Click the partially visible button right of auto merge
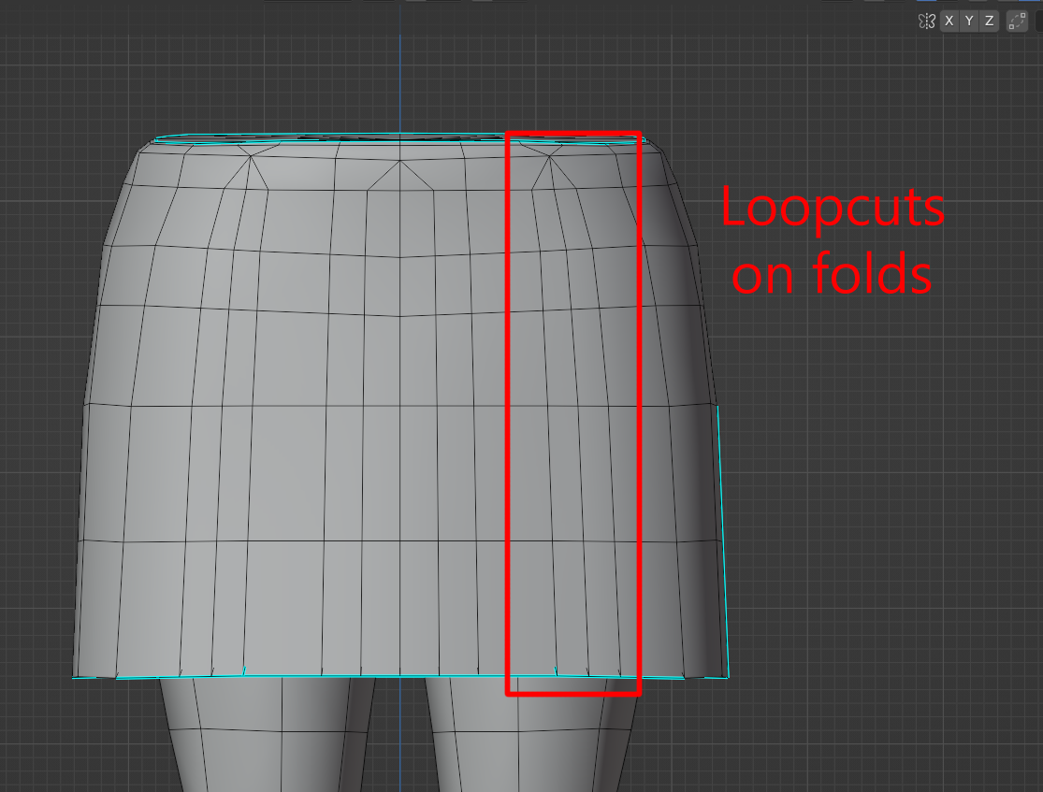The image size is (1043, 792). (1038, 21)
